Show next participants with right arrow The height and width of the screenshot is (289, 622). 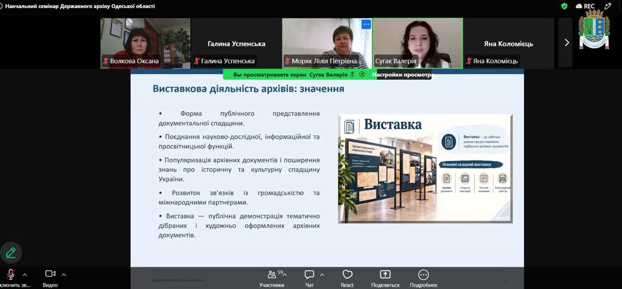point(566,43)
